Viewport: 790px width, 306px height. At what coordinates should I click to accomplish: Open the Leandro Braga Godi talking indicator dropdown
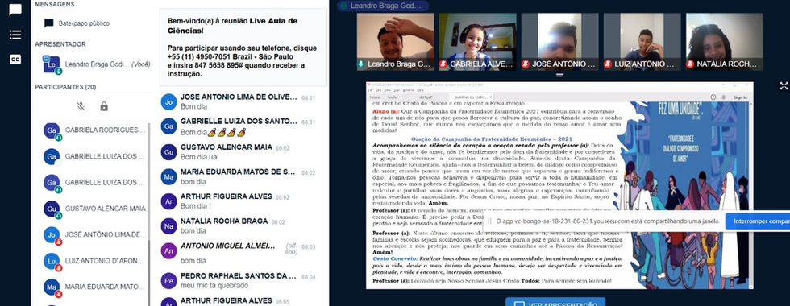coord(383,6)
